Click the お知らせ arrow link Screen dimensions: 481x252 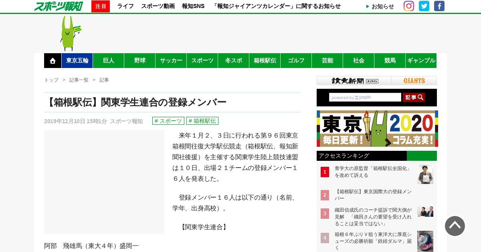pyautogui.click(x=380, y=6)
